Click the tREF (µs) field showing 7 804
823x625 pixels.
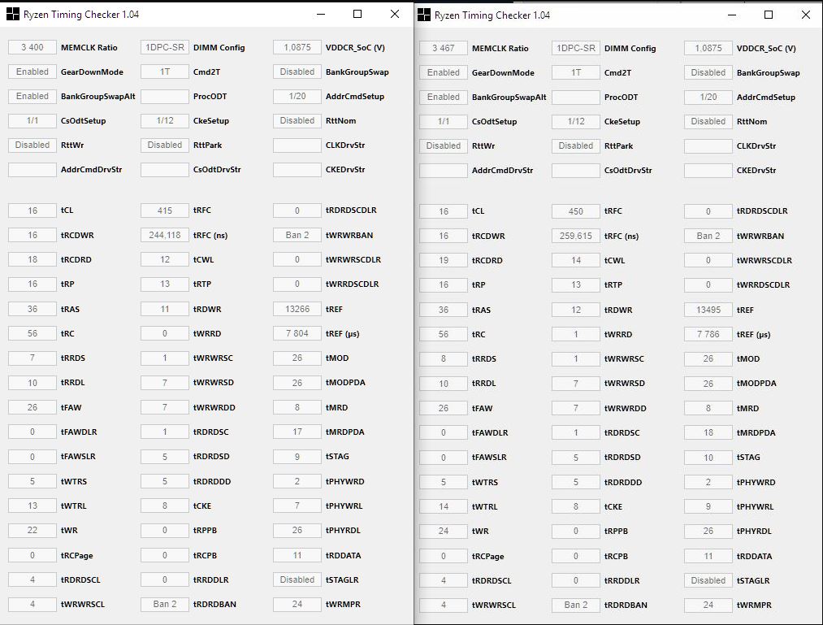coord(297,333)
